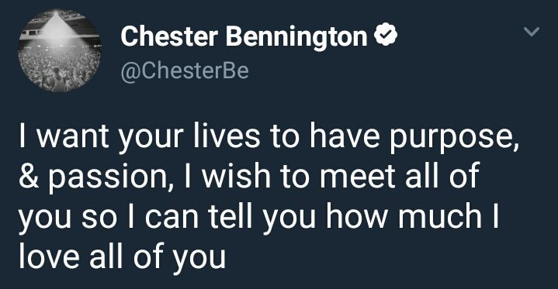This screenshot has height=289, width=558.
Task: Click the word "lives" in the tweet
Action: [x=227, y=136]
